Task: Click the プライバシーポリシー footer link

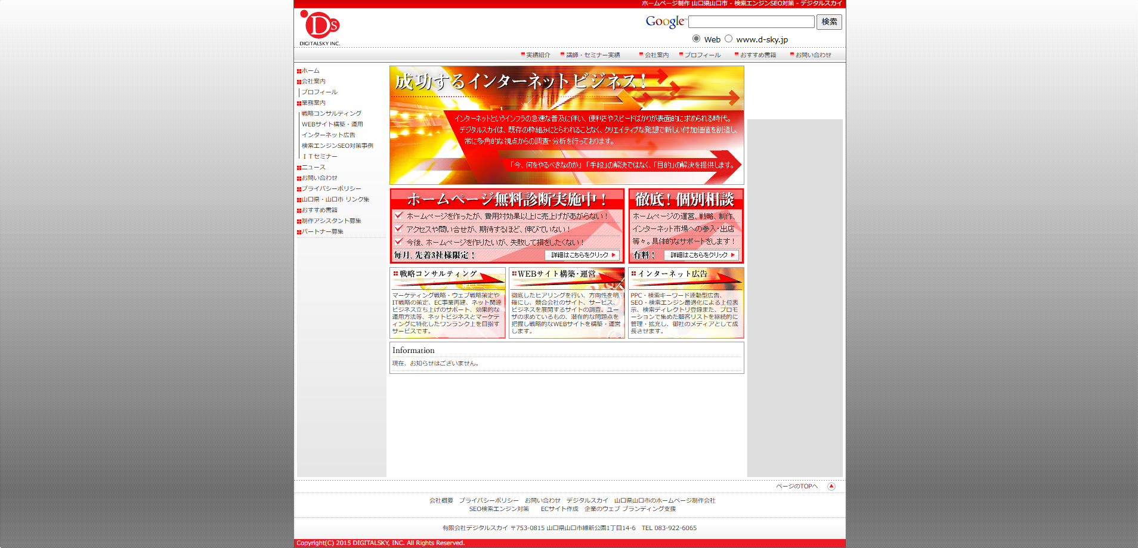Action: [x=488, y=501]
